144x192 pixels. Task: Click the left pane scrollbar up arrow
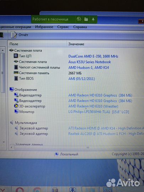click(3, 50)
